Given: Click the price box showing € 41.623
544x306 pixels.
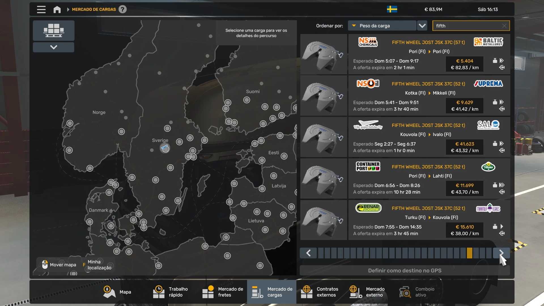Looking at the screenshot, I should (465, 147).
